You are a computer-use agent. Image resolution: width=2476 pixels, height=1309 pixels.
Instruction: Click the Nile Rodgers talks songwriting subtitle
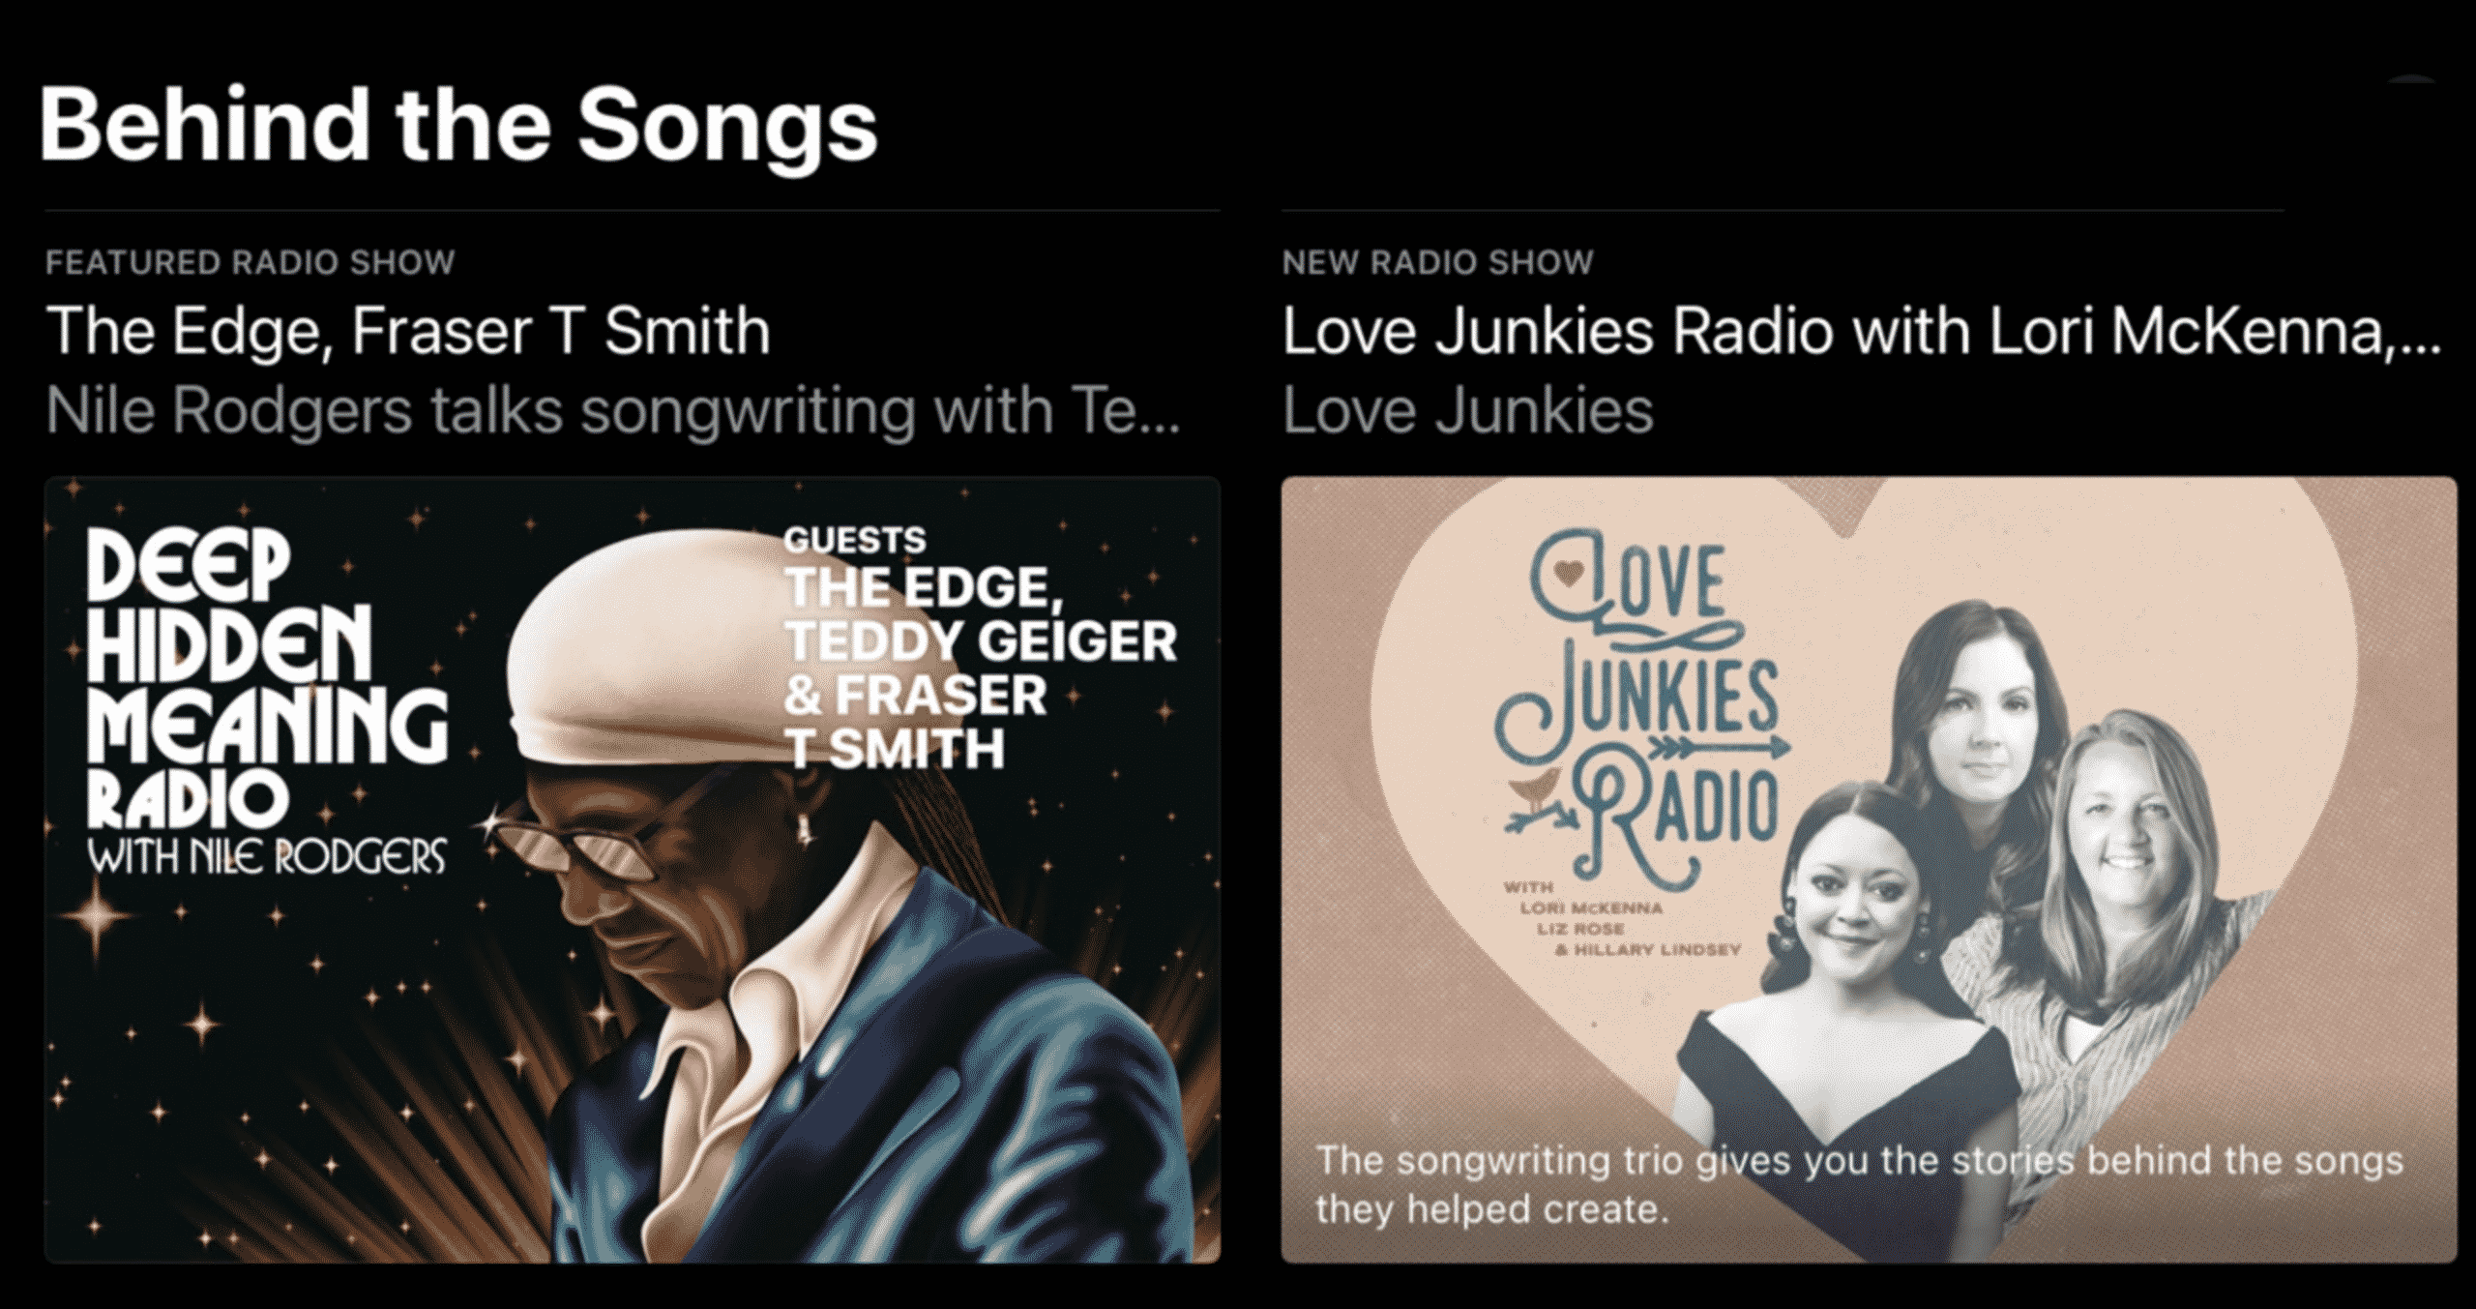[x=613, y=411]
